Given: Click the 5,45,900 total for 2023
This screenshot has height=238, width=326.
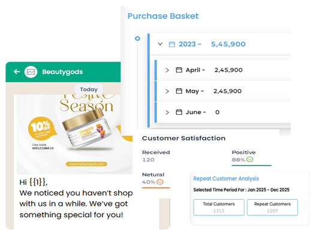Looking at the screenshot, I should (x=228, y=44).
